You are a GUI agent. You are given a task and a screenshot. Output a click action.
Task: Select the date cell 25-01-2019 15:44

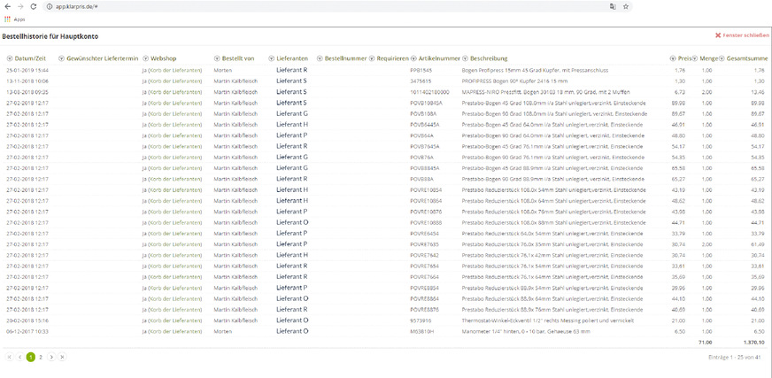27,71
